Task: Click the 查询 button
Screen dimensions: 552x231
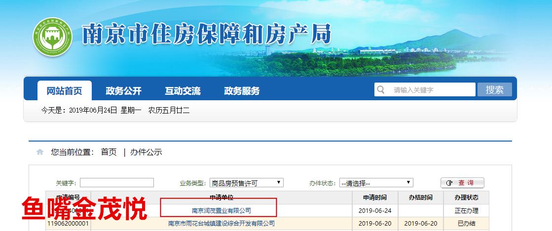Action: click(x=463, y=183)
